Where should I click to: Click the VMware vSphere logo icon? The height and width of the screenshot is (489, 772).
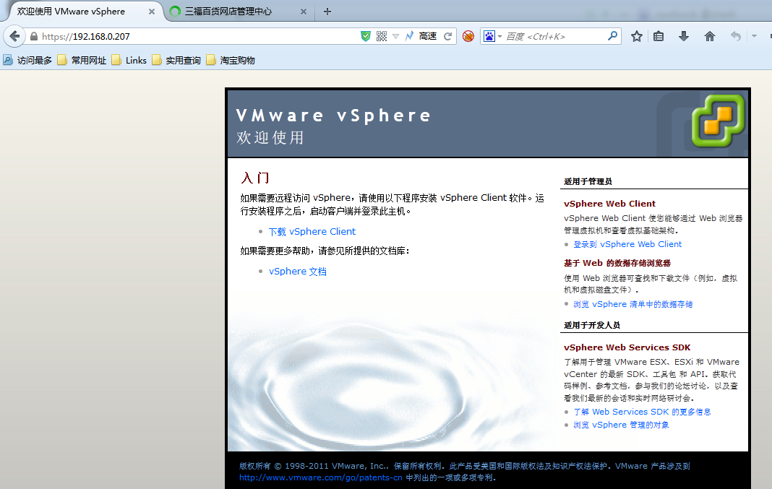(718, 121)
